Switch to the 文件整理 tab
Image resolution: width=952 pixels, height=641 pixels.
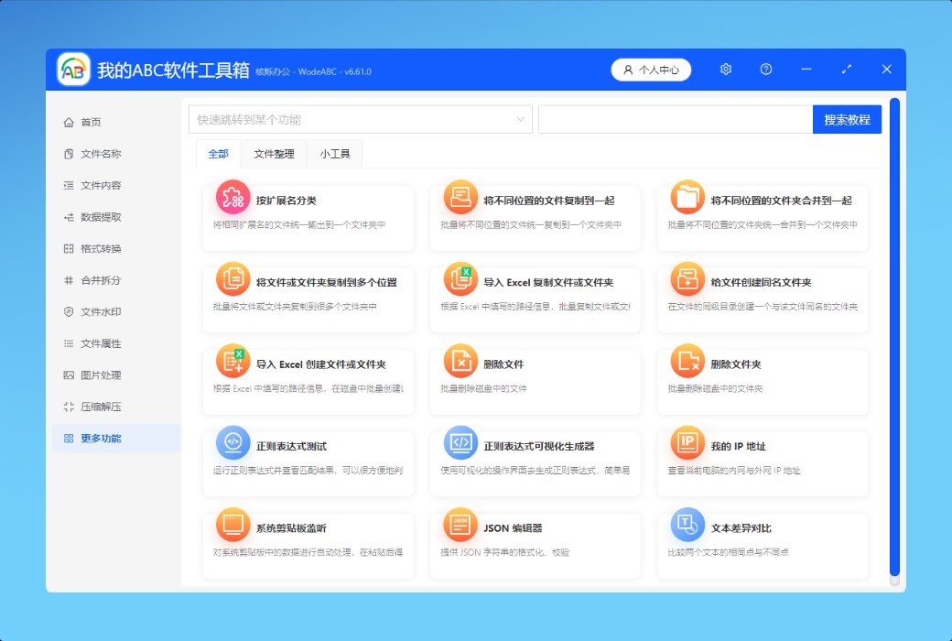point(274,154)
